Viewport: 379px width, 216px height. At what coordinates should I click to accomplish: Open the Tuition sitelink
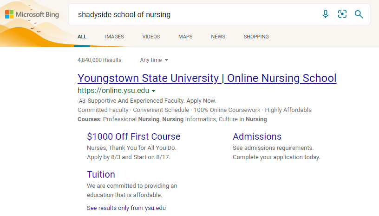(101, 174)
